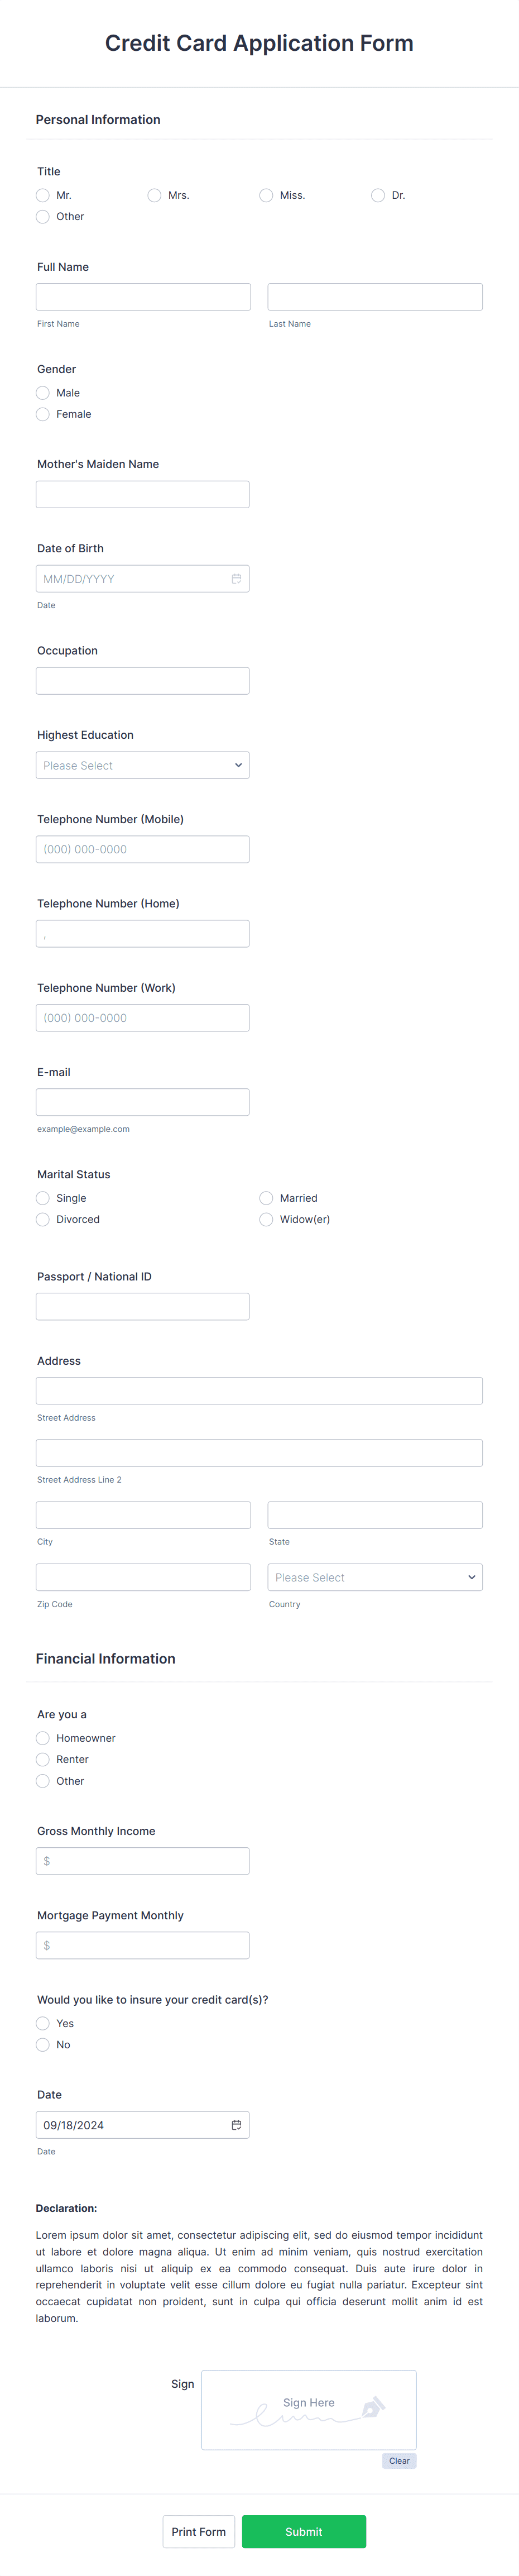Open the Country selection dropdown
519x2576 pixels.
pyautogui.click(x=374, y=1577)
